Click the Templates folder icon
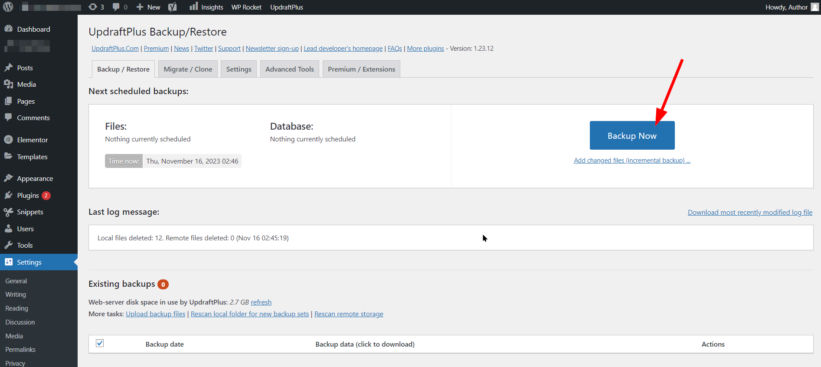 coord(8,156)
